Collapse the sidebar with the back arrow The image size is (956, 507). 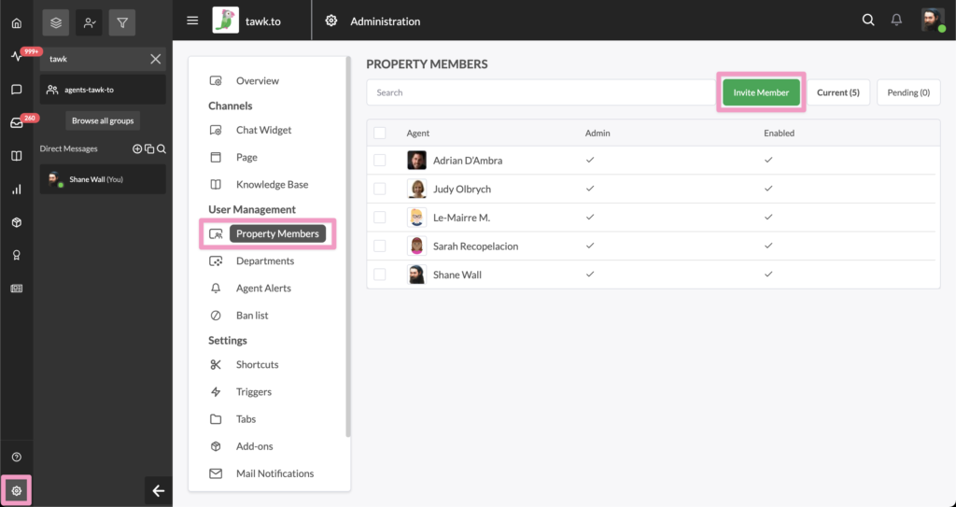tap(159, 491)
